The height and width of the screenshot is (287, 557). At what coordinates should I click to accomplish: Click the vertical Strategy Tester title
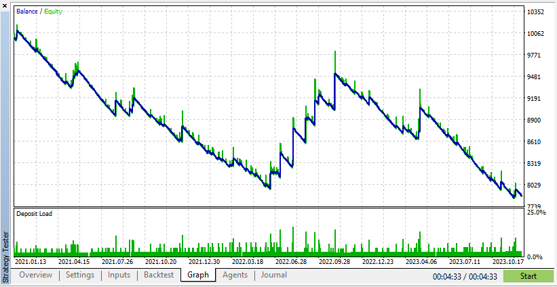click(x=5, y=257)
